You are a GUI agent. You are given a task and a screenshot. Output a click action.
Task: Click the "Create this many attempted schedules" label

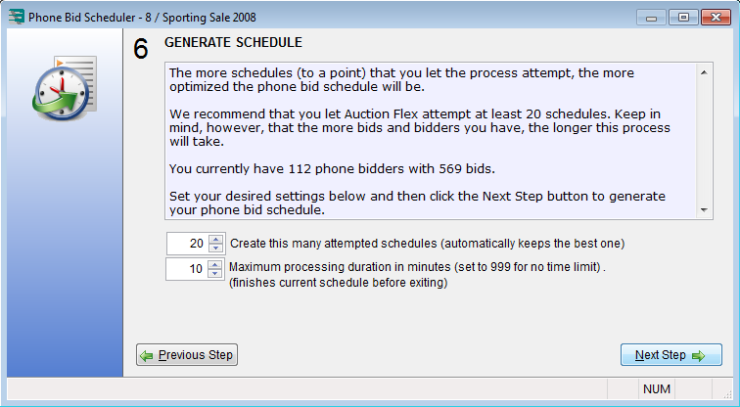pos(427,244)
